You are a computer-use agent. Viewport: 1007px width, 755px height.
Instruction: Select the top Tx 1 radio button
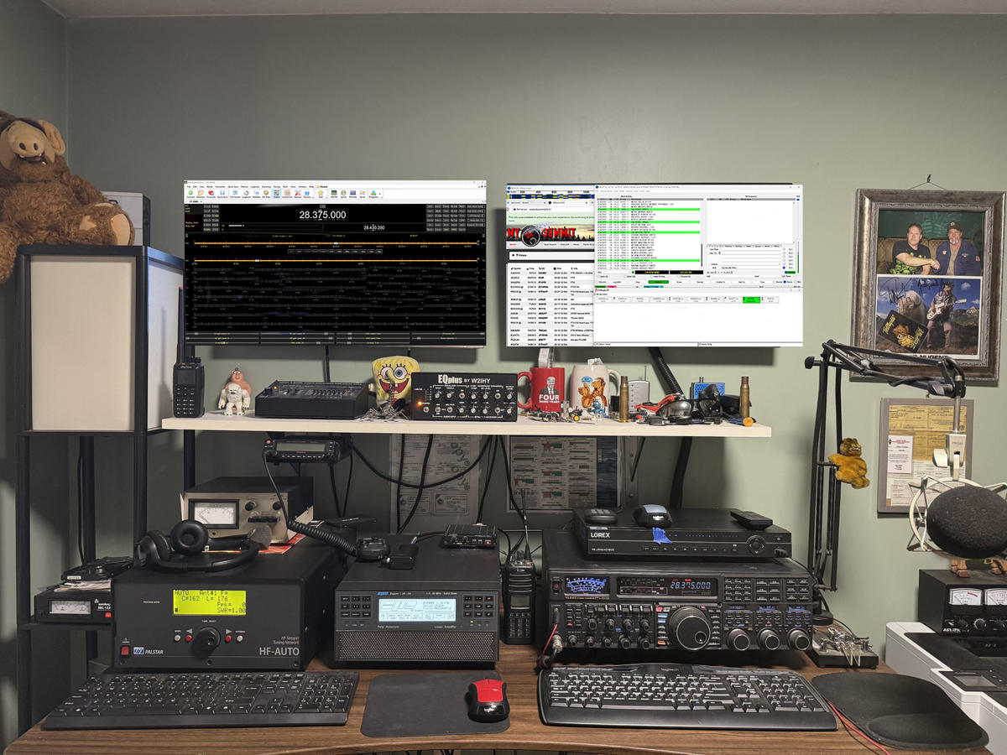[784, 249]
